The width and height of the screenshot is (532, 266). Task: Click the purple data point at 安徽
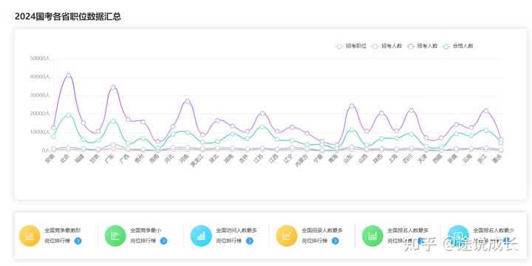click(54, 128)
